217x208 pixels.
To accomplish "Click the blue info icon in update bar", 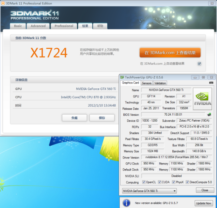I will pyautogui.click(x=126, y=203).
